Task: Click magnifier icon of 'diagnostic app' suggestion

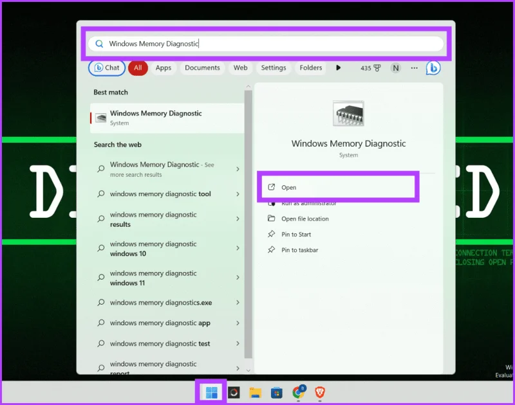Action: click(101, 323)
